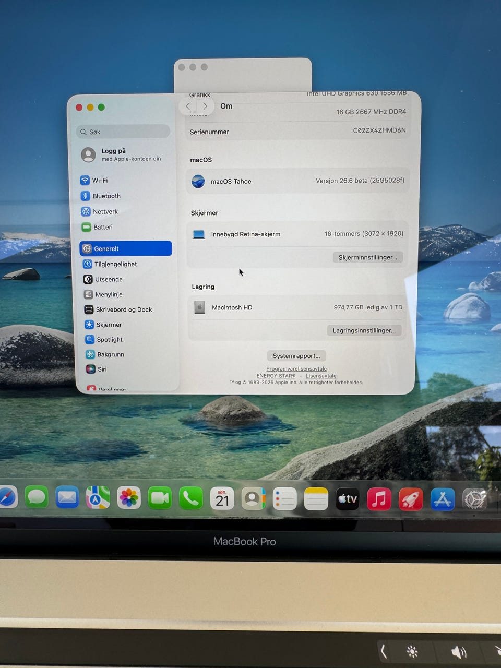This screenshot has height=668, width=501.
Task: Open Photos from the Dock
Action: (129, 498)
